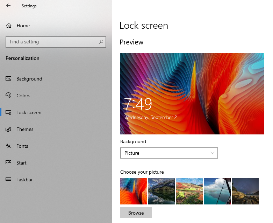Click the Lock screen sidebar icon
Viewport: 273px width, 223px height.
[x=9, y=112]
